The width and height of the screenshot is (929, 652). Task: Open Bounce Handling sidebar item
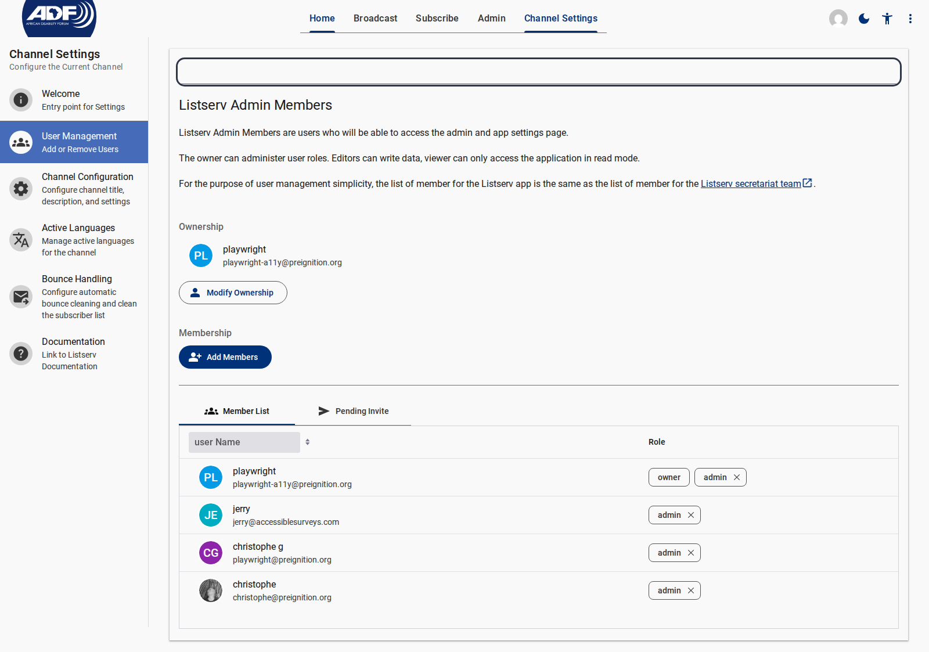(x=74, y=297)
